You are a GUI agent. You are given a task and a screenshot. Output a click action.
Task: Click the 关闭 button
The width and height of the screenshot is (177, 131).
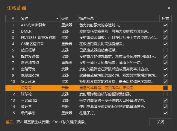click(161, 122)
